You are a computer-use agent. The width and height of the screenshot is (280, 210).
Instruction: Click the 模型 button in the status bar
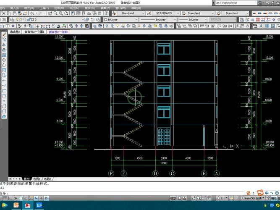(173, 198)
